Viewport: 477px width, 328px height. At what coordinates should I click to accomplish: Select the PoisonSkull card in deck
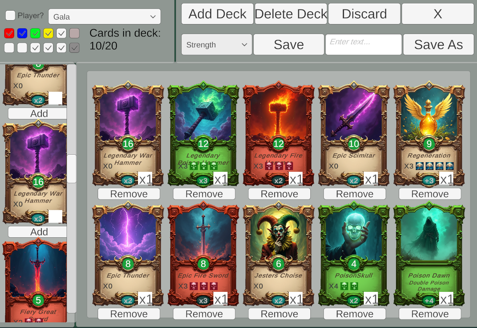pyautogui.click(x=354, y=254)
